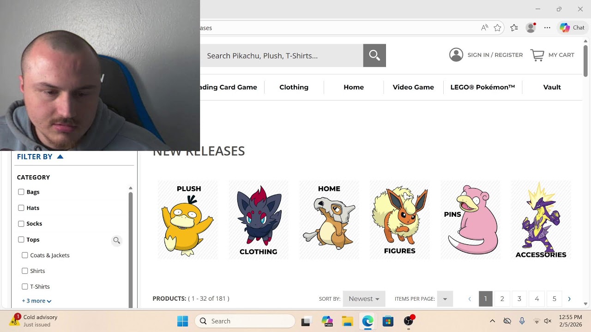The image size is (591, 332).
Task: Add page to favorites with star icon
Action: [497, 28]
